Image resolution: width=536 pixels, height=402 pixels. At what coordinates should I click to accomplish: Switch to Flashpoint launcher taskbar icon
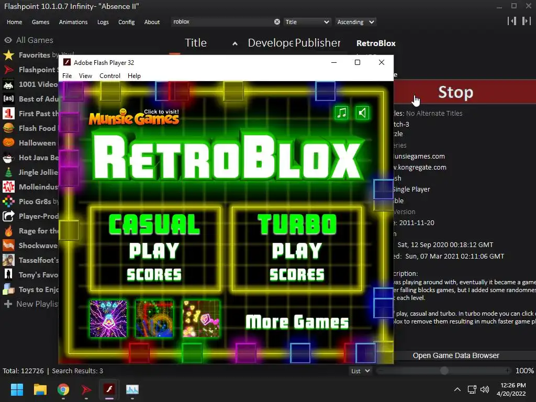point(86,389)
